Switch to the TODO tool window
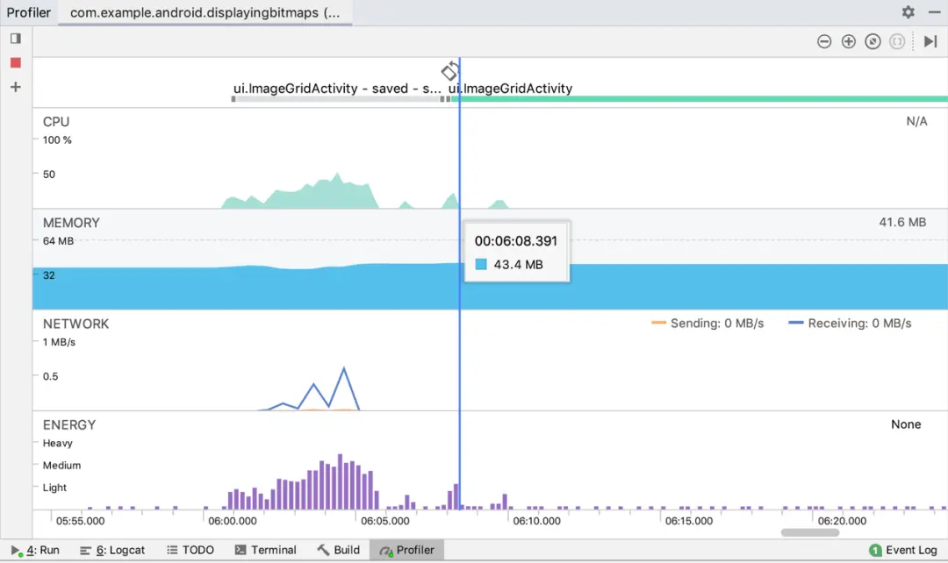This screenshot has width=948, height=563. 190,551
